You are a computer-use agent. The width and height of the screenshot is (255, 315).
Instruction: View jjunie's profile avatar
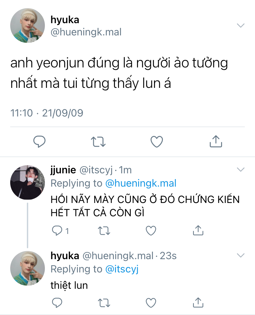28,183
